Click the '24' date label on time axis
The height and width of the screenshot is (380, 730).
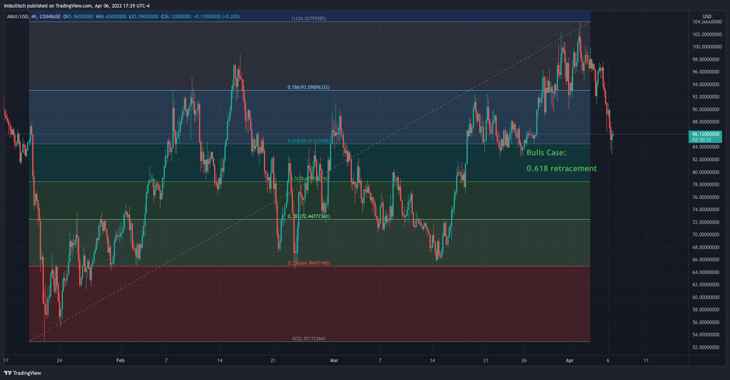tap(59, 361)
